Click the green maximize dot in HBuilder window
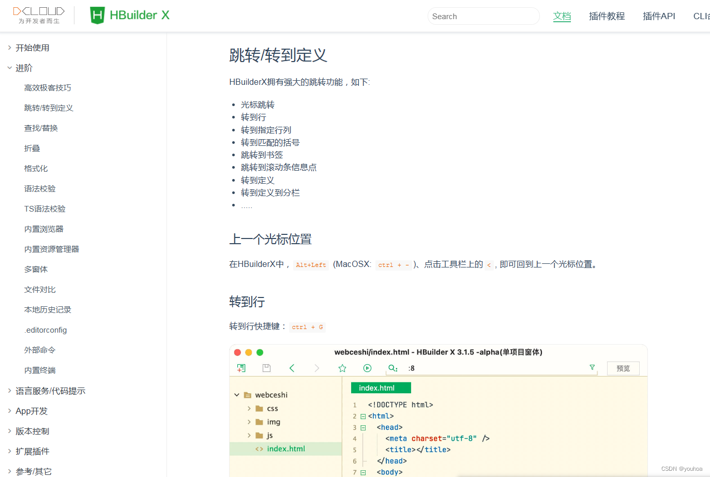 coord(260,352)
